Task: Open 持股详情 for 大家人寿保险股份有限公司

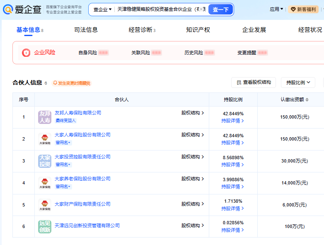Action: (x=232, y=143)
